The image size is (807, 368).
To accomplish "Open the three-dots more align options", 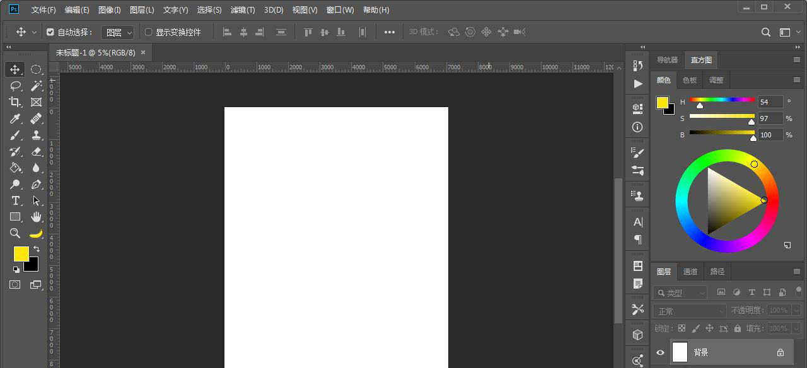I will 390,32.
